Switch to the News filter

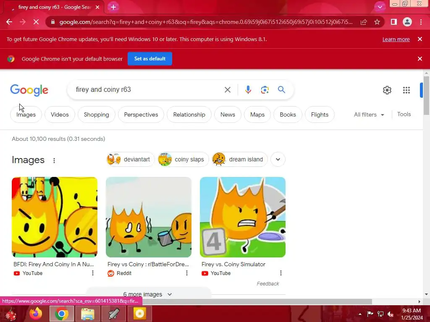pyautogui.click(x=228, y=114)
